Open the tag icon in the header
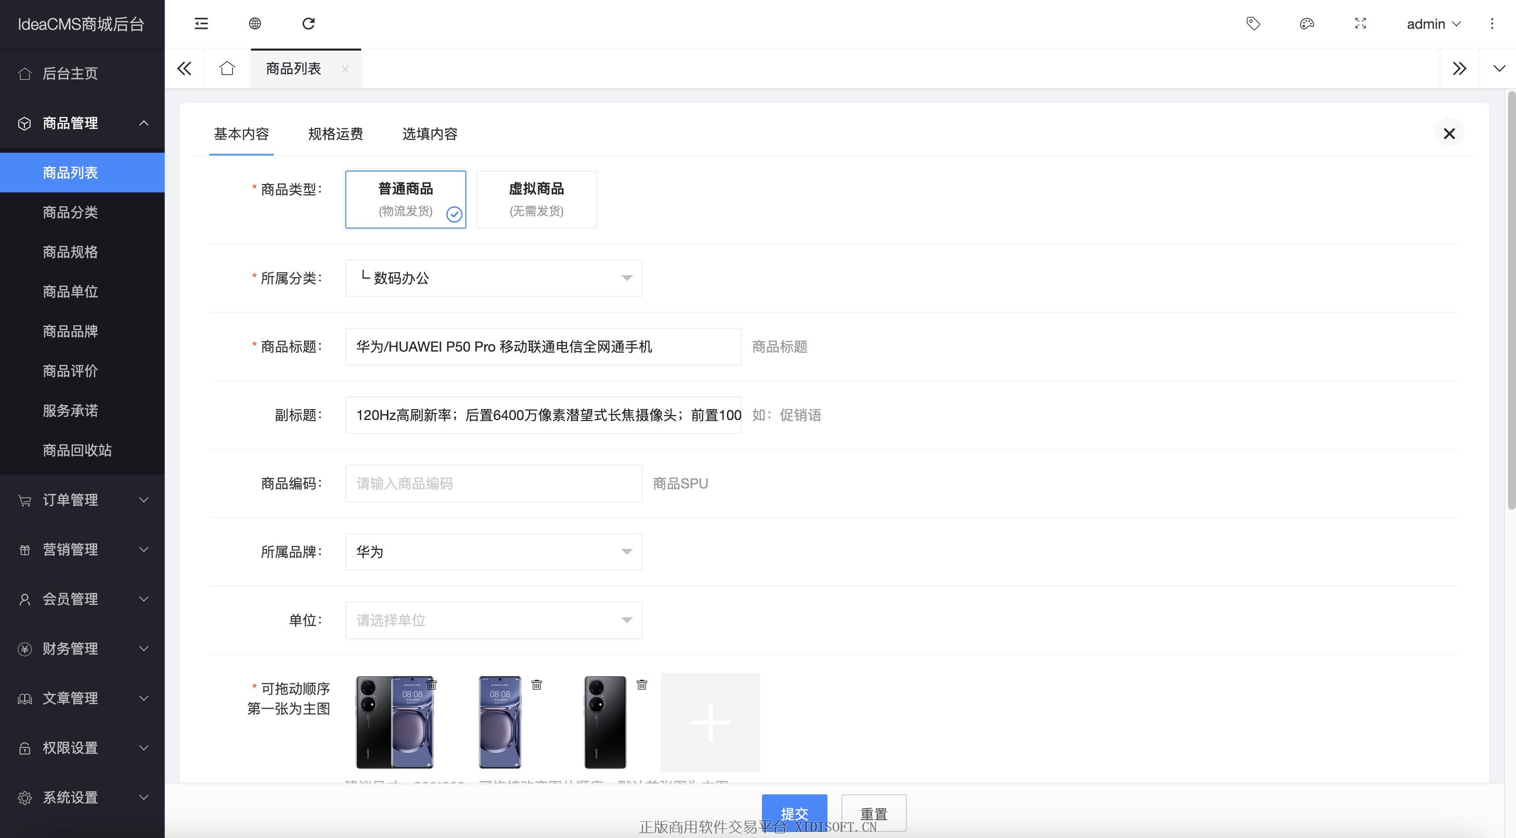1516x838 pixels. coord(1253,23)
